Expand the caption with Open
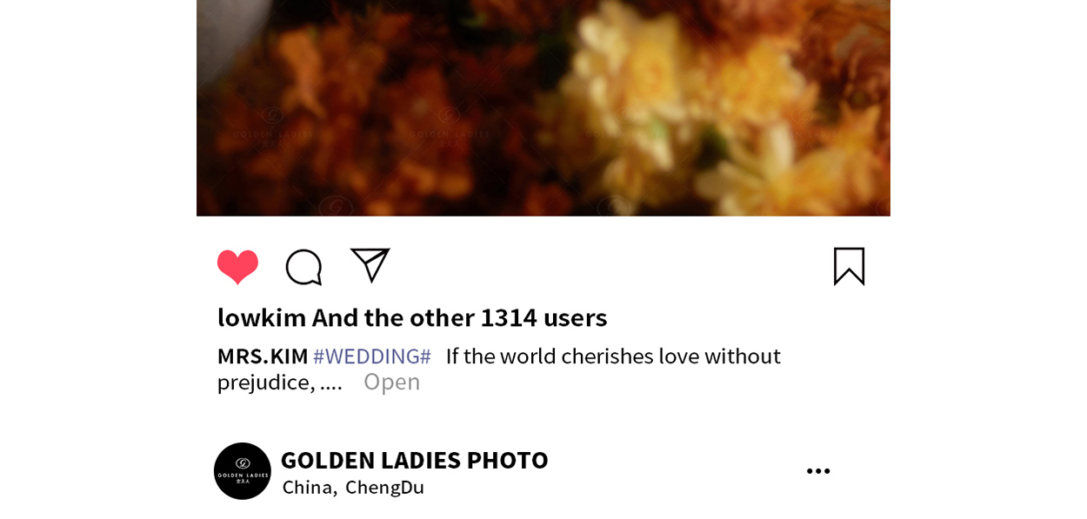Image resolution: width=1087 pixels, height=519 pixels. click(391, 382)
